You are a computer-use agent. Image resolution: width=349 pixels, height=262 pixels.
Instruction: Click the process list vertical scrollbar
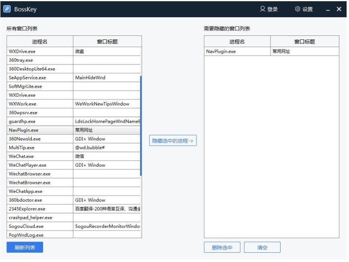(141, 125)
